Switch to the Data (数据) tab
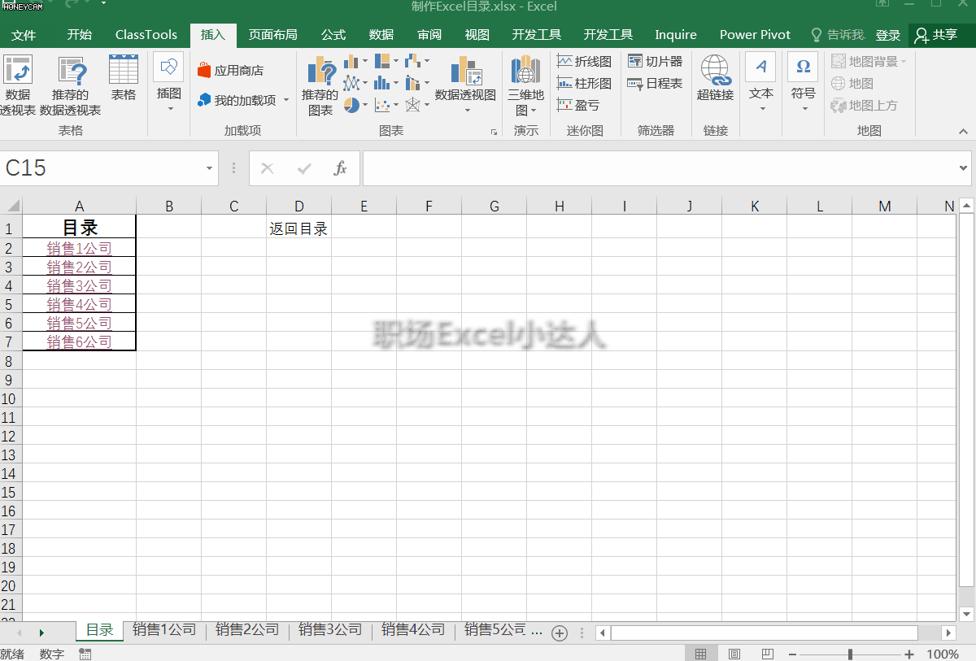 pyautogui.click(x=381, y=35)
